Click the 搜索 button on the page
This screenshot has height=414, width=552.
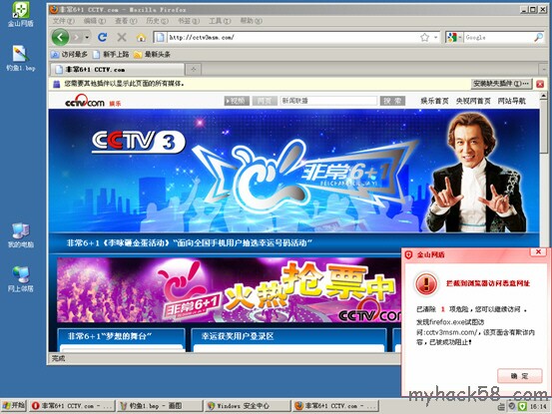tap(392, 101)
